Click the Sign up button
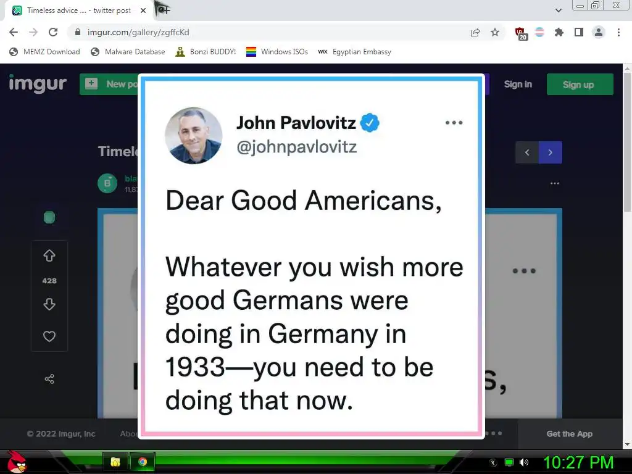Viewport: 632px width, 474px height. click(580, 84)
